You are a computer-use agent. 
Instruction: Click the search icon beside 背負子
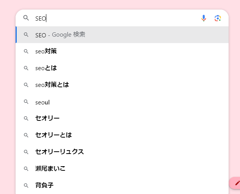(26, 185)
